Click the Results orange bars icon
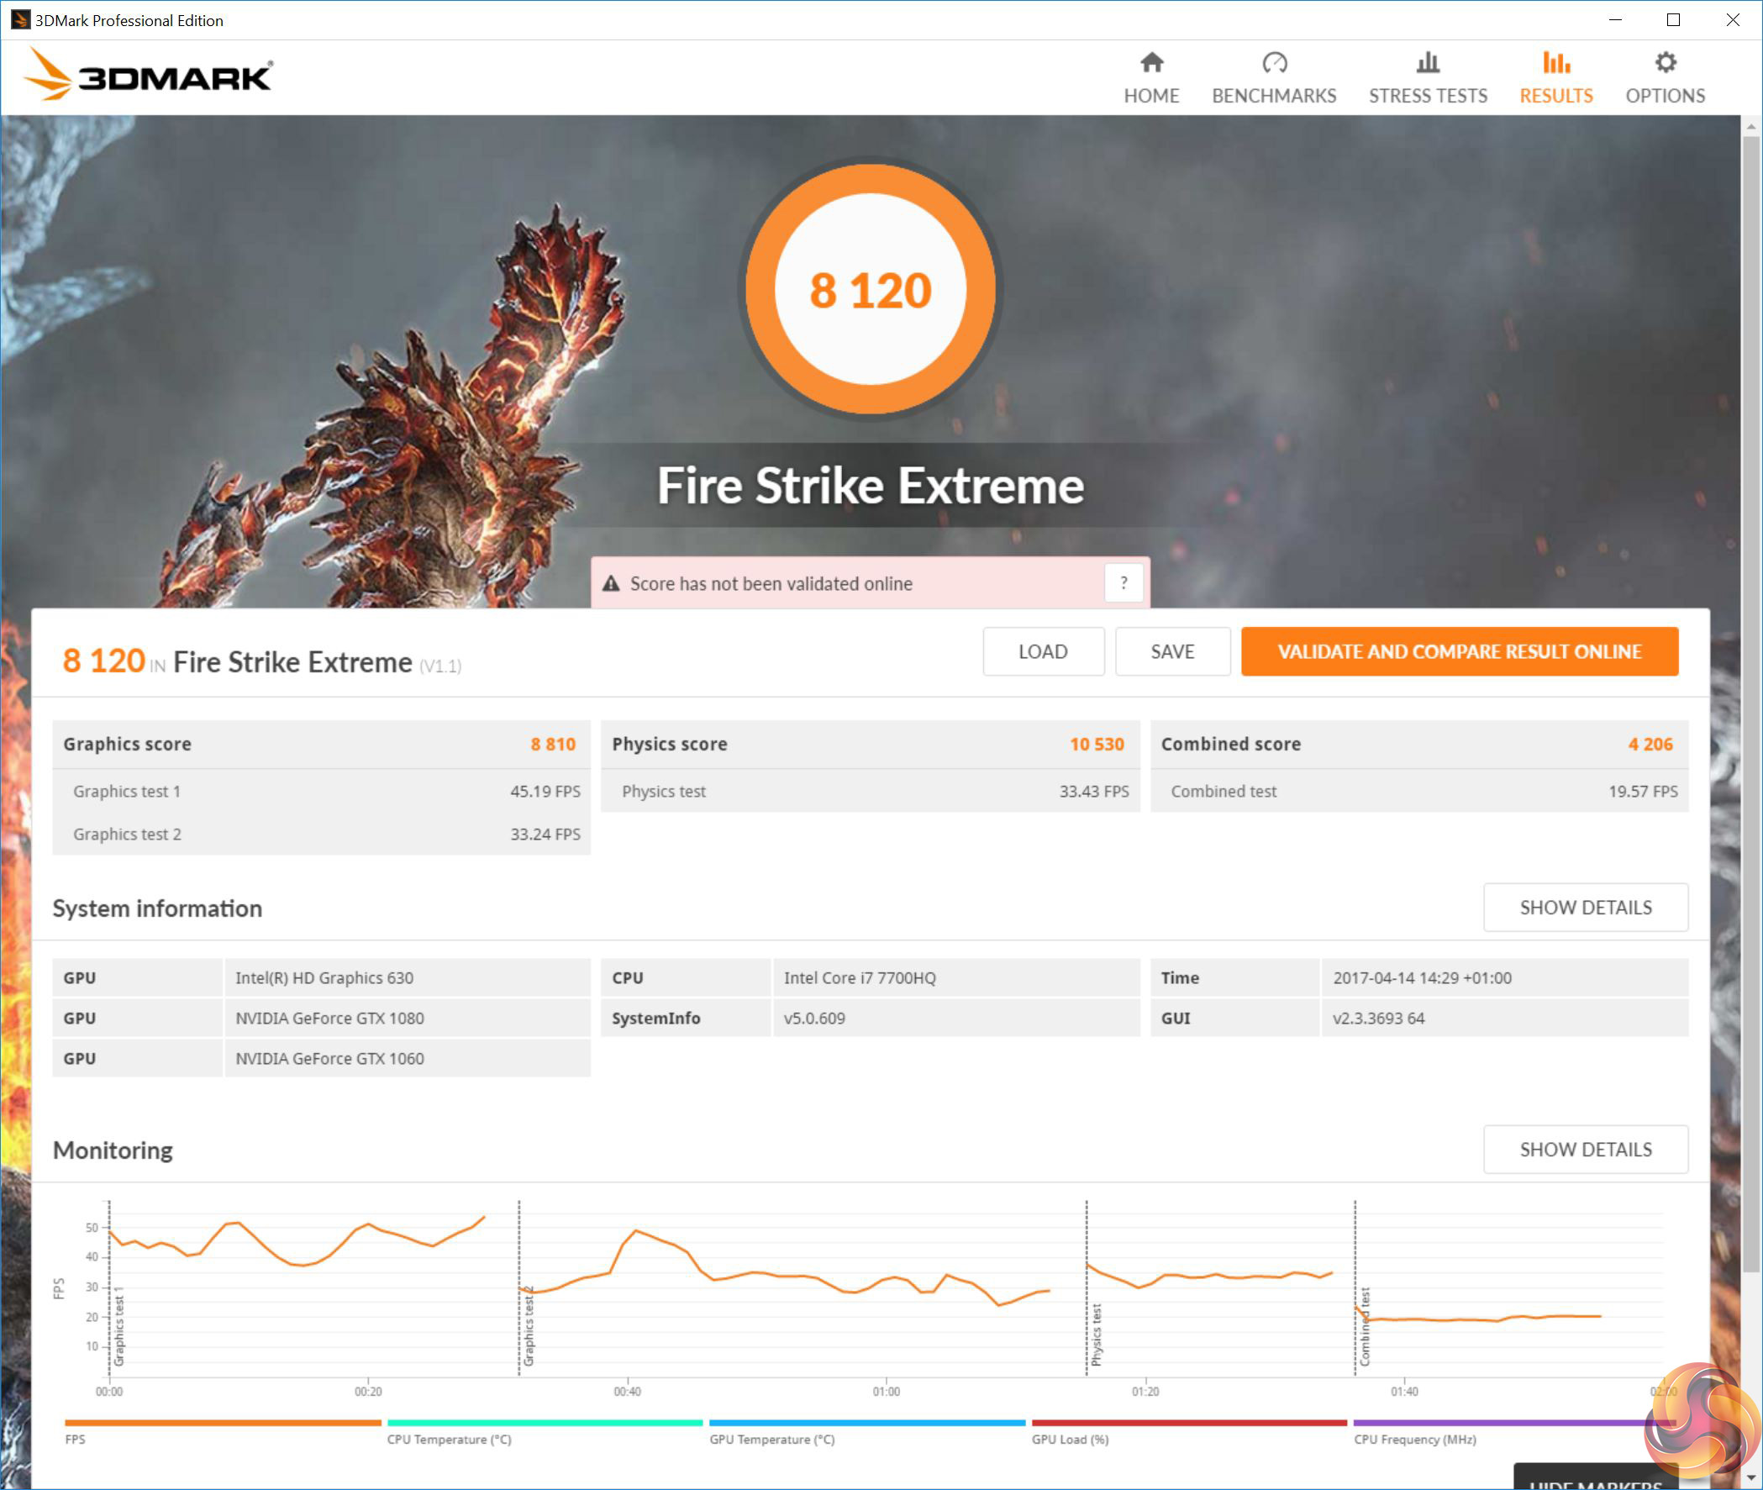Viewport: 1763px width, 1490px height. [x=1556, y=62]
